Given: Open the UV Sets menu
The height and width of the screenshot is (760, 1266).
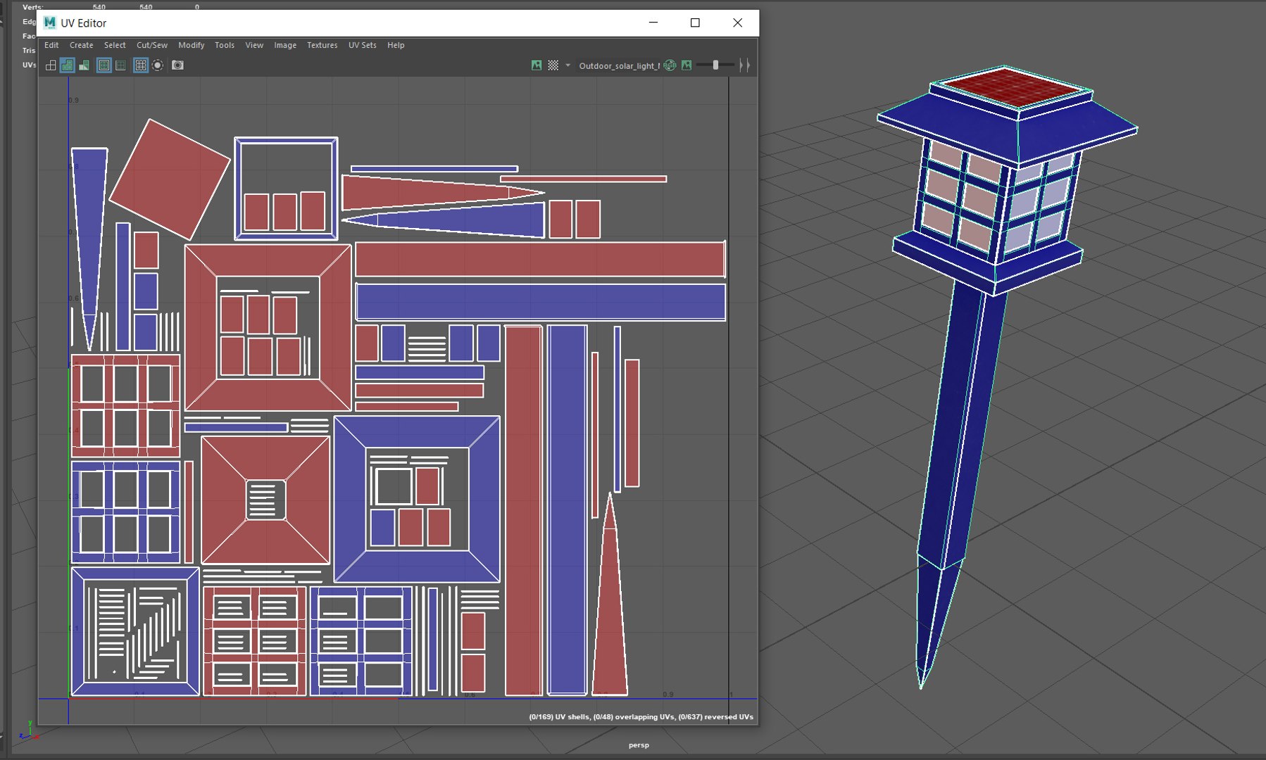Looking at the screenshot, I should pyautogui.click(x=362, y=45).
